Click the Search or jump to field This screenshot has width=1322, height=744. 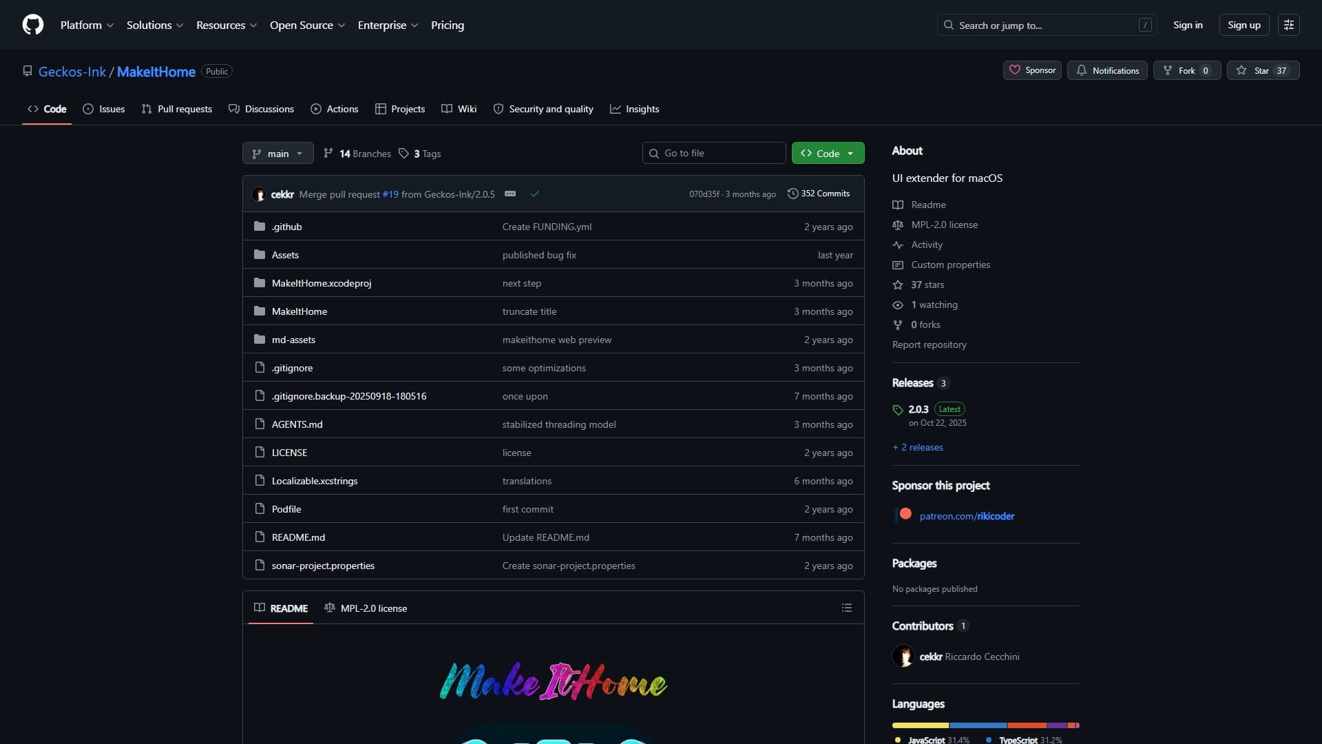[x=1047, y=25]
